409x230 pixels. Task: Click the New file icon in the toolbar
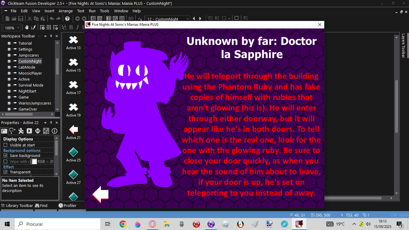(7, 19)
